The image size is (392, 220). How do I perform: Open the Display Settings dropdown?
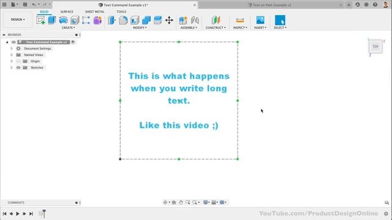coord(206,202)
